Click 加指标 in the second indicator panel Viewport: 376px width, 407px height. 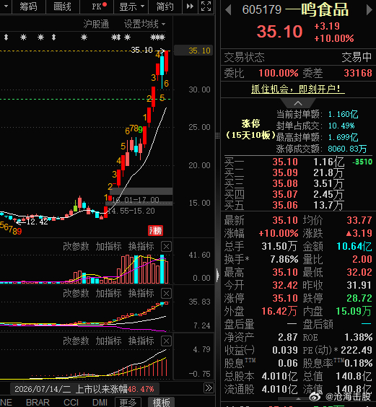point(108,294)
